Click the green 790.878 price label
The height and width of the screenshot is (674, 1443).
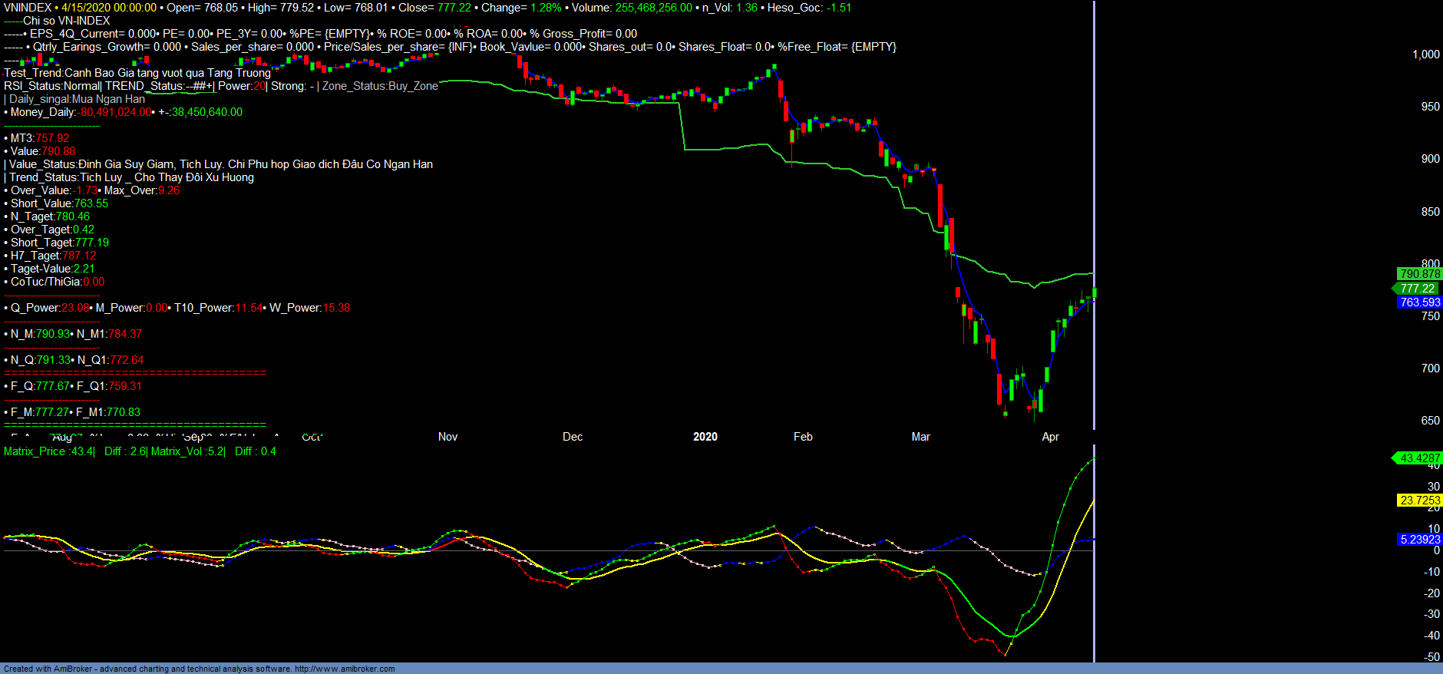point(1419,274)
